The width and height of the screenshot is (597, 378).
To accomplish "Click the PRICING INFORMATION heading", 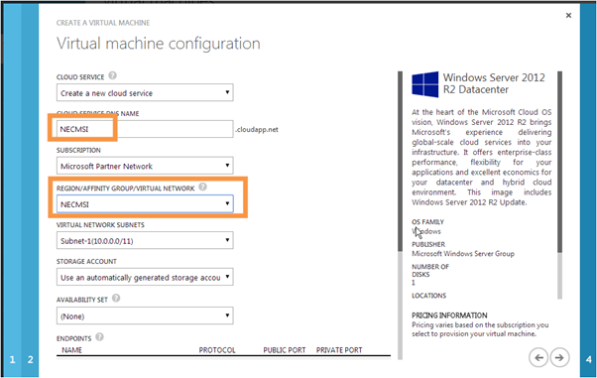I will tap(449, 315).
